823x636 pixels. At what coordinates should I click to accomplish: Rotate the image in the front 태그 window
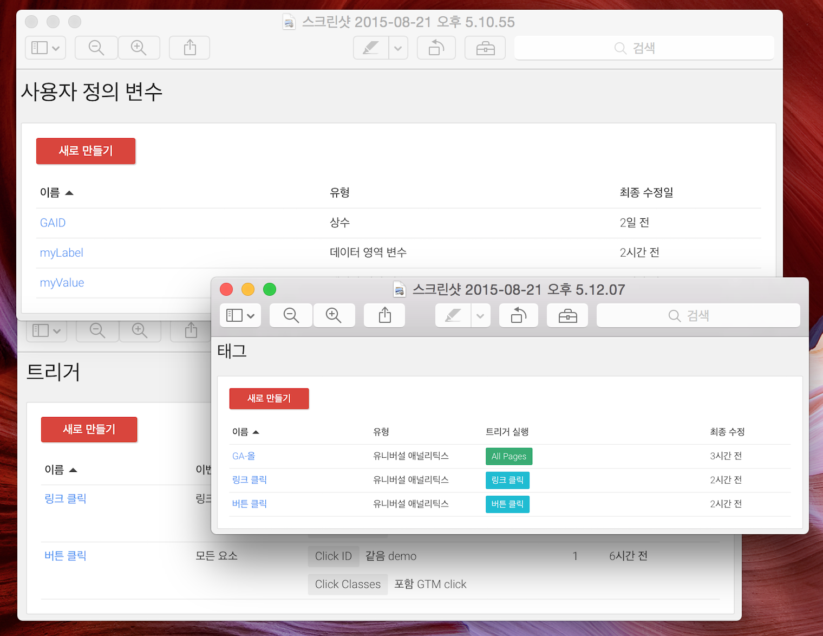519,315
